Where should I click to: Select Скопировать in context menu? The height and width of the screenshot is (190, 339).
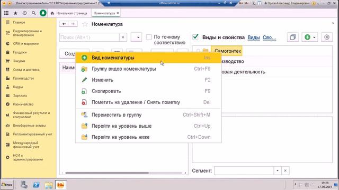(x=148, y=91)
